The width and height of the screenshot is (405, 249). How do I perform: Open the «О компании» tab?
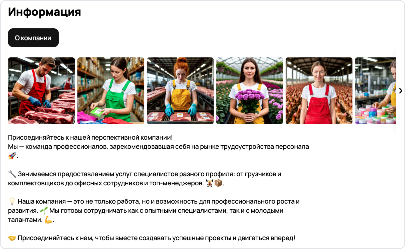tap(33, 38)
